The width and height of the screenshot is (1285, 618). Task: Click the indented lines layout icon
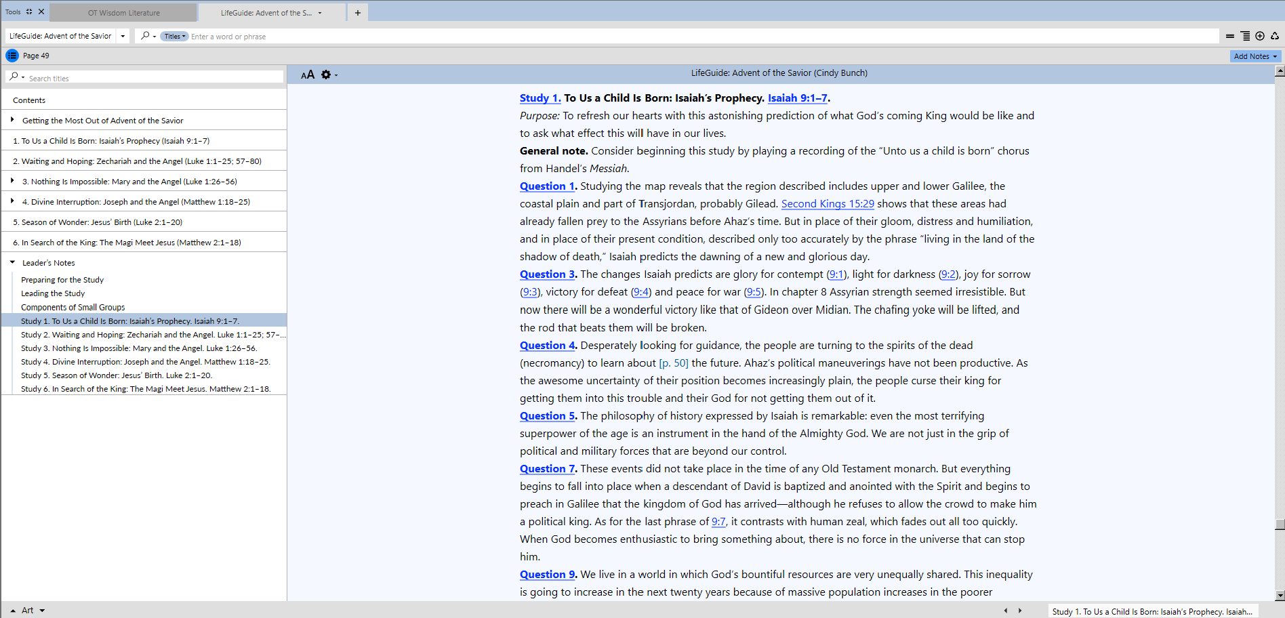[x=1245, y=36]
